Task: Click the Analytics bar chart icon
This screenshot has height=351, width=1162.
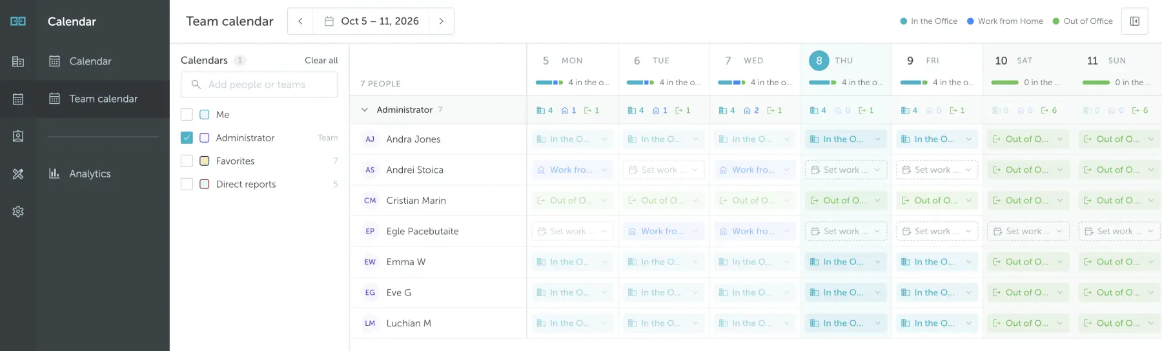Action: [54, 173]
